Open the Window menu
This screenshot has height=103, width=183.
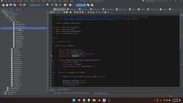[66, 1]
